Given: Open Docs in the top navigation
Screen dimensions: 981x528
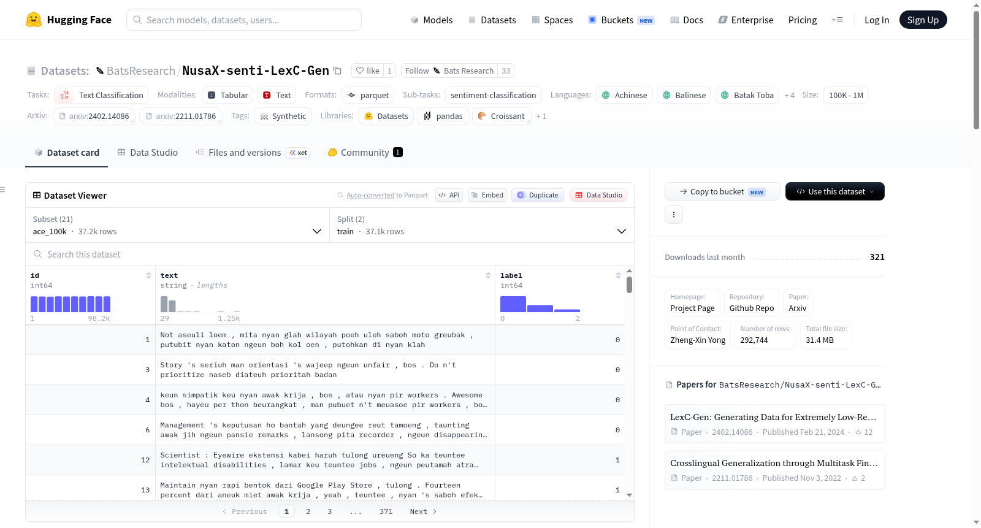Looking at the screenshot, I should click(686, 20).
